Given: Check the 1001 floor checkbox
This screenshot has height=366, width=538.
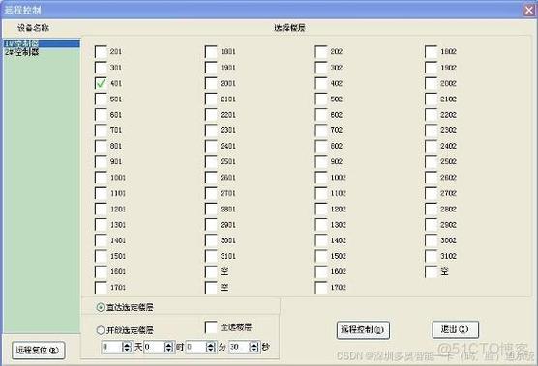Looking at the screenshot, I should click(101, 178).
